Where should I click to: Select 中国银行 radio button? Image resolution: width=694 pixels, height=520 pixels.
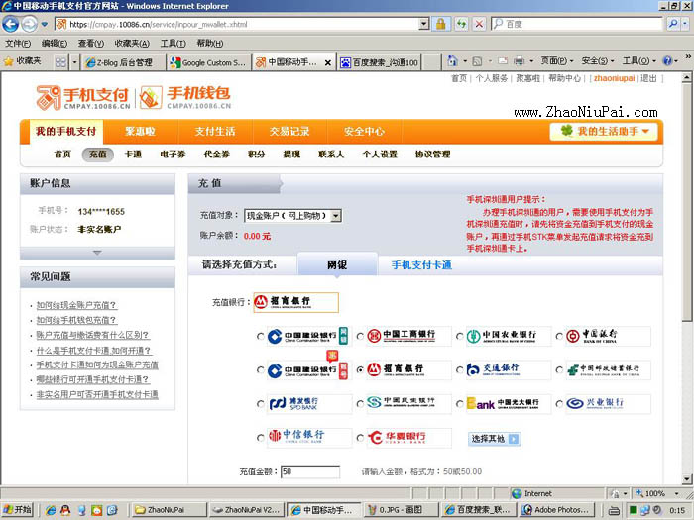tap(559, 336)
